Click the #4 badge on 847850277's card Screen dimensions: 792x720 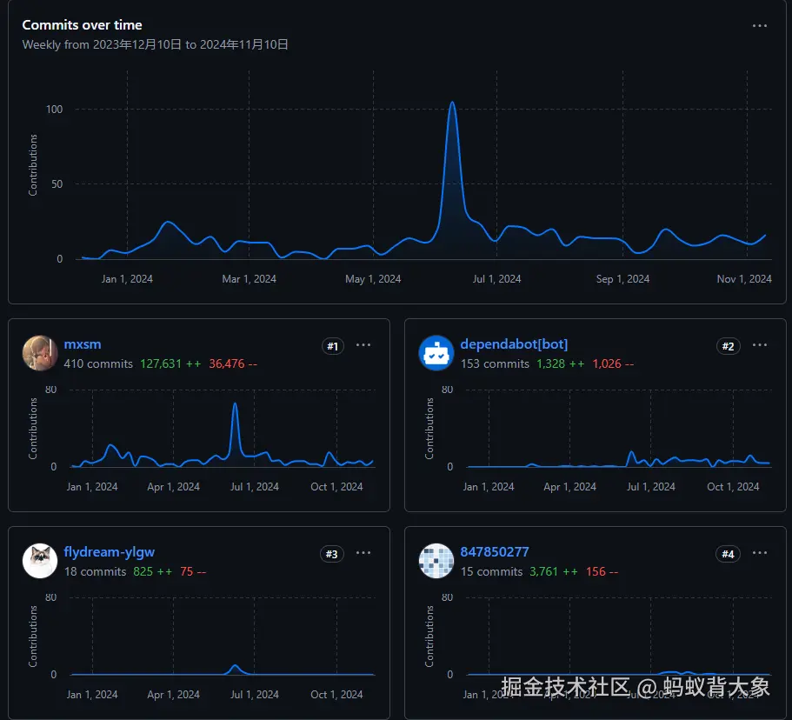tap(728, 553)
